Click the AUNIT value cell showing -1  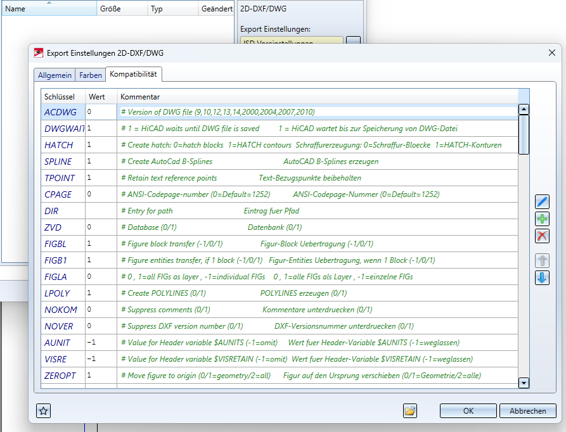pyautogui.click(x=101, y=343)
